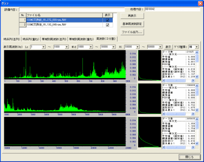Click the horizontal scrollbar thumb of bottom statistics panel
Viewport: 204px width, 162px height.
pos(176,147)
